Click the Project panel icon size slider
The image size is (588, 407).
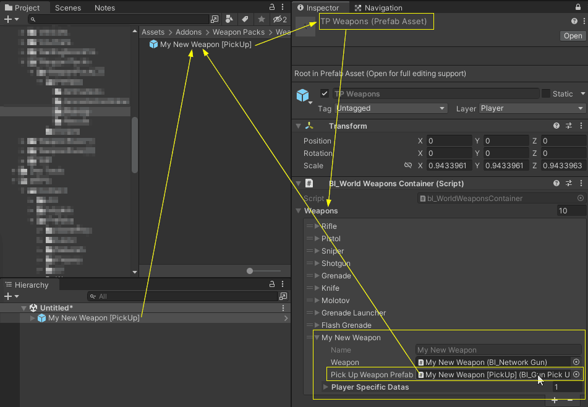click(250, 271)
